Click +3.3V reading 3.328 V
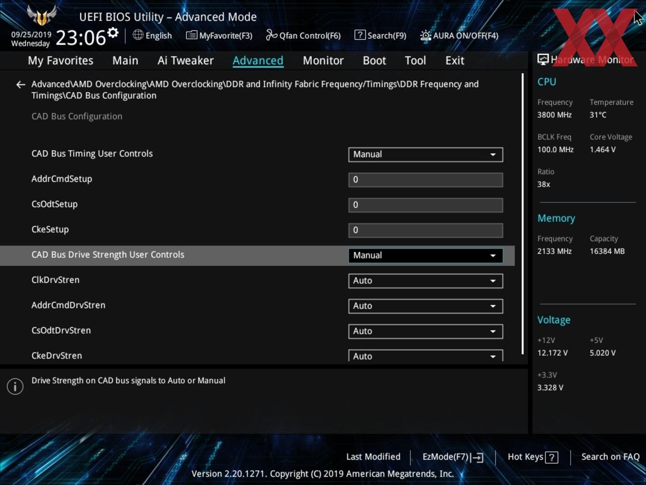This screenshot has height=485, width=646. (551, 388)
